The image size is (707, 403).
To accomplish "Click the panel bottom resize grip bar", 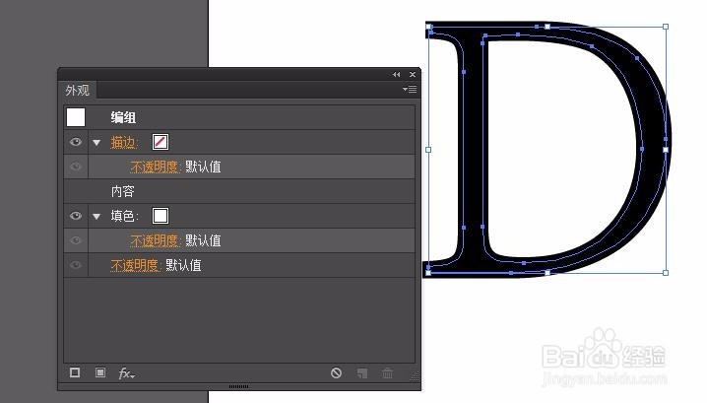I will [239, 387].
